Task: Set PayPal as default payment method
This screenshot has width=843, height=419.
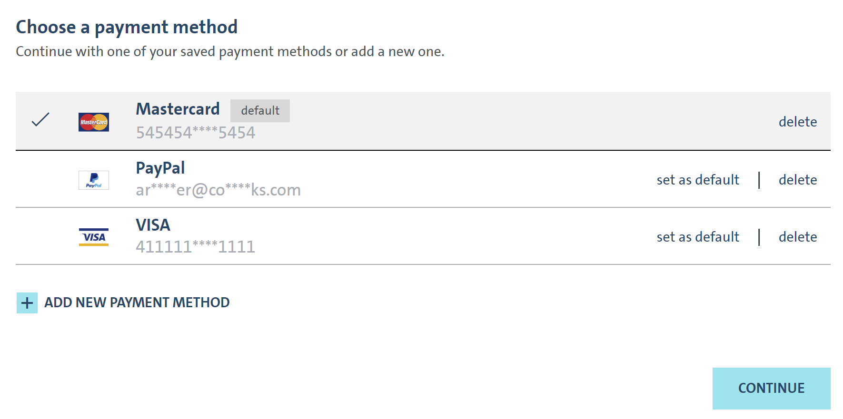Action: 698,180
